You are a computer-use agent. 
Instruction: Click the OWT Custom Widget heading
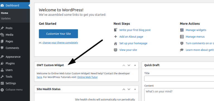[x=50, y=65]
